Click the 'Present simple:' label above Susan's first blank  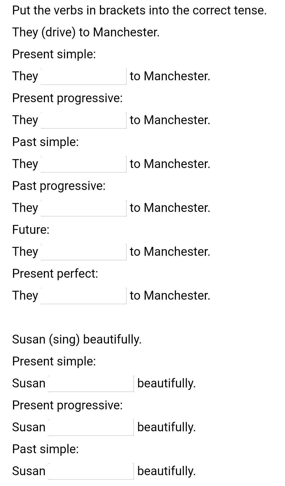(54, 361)
